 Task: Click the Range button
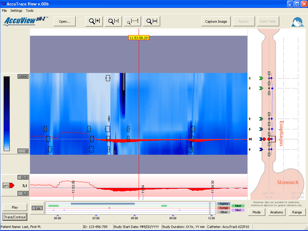pyautogui.click(x=297, y=212)
